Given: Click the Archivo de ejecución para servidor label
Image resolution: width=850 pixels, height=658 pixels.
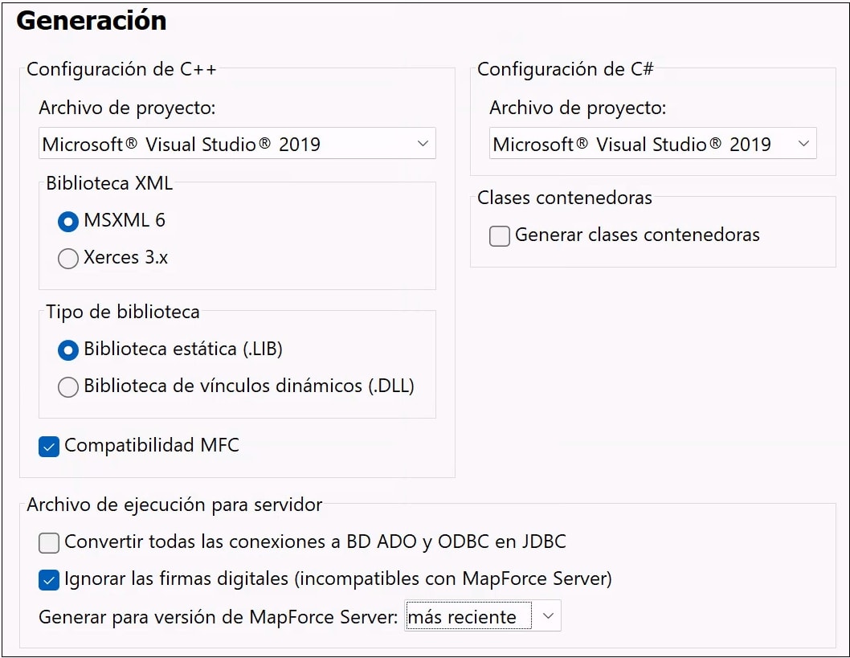Looking at the screenshot, I should (174, 504).
